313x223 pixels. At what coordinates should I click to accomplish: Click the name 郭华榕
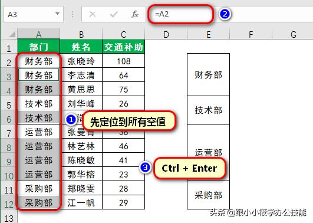coord(81,175)
